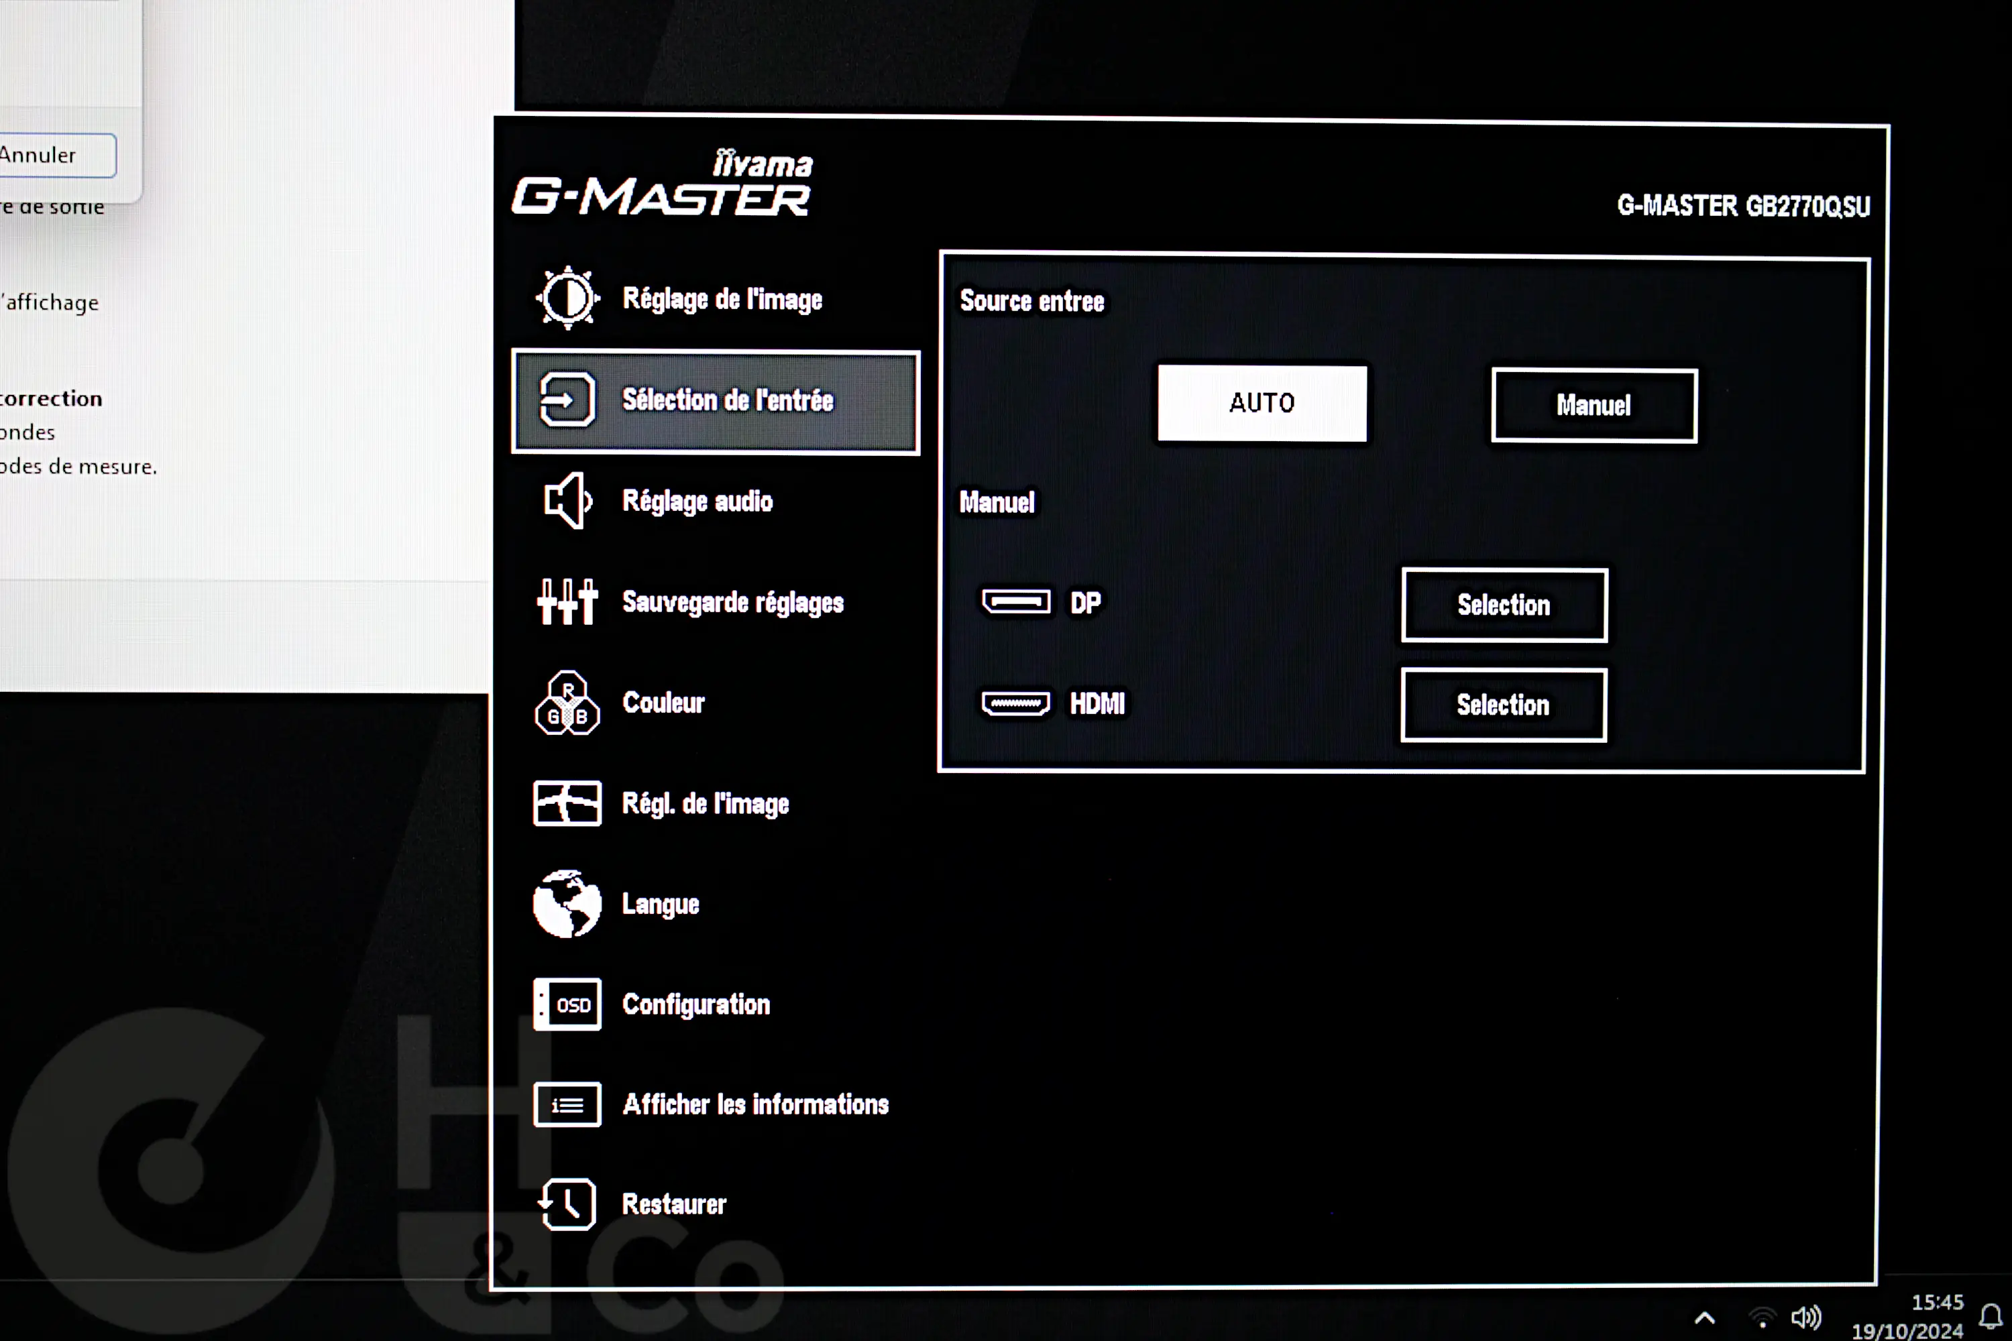Viewport: 2012px width, 1341px height.
Task: Select AUTO input source mode
Action: [x=1262, y=401]
